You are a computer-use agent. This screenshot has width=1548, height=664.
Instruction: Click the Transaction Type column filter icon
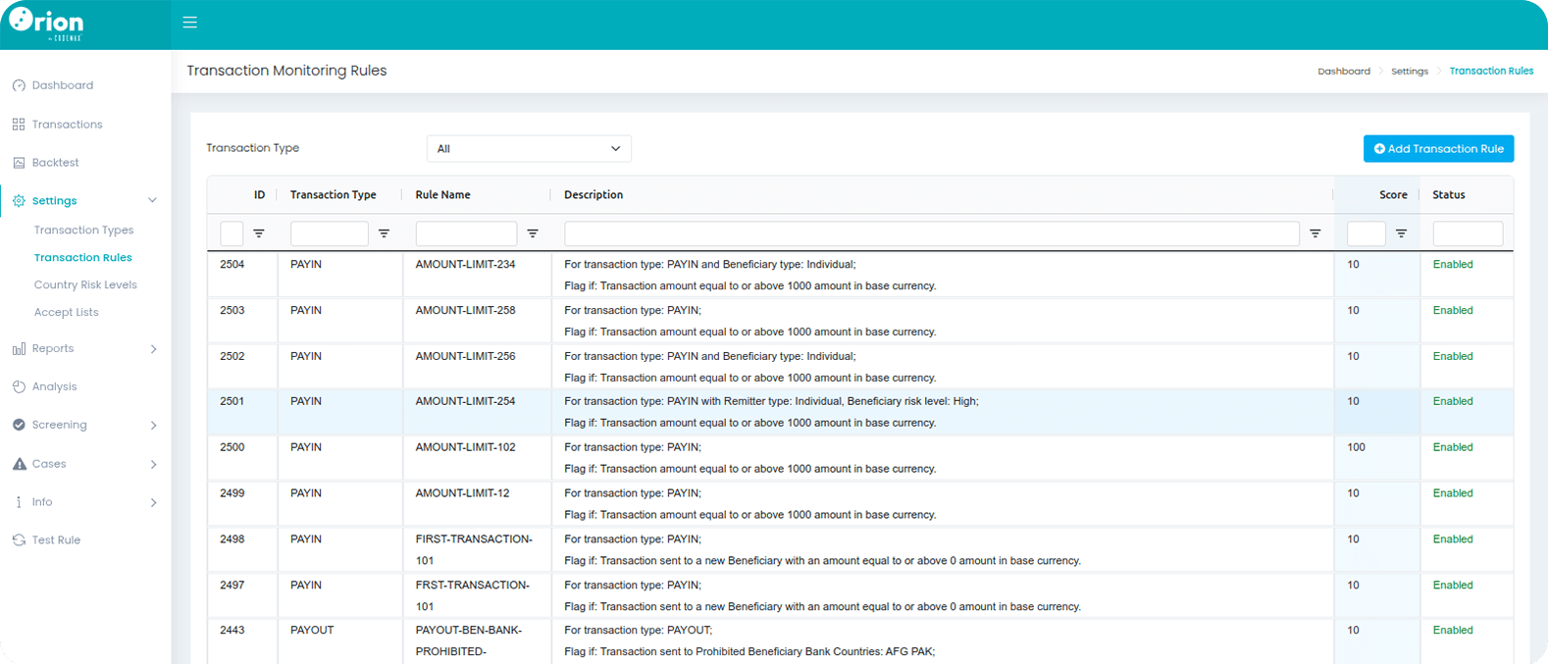[385, 233]
